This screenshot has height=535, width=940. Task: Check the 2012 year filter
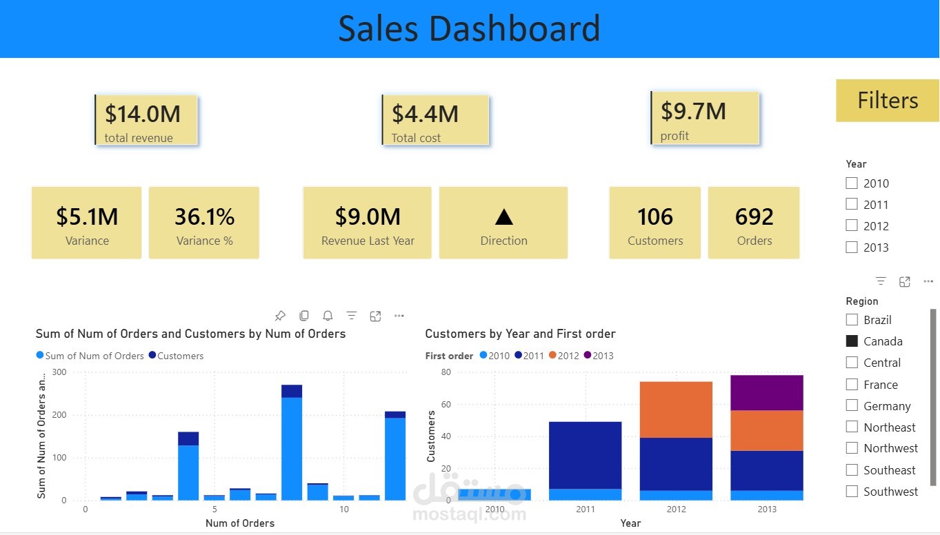852,226
